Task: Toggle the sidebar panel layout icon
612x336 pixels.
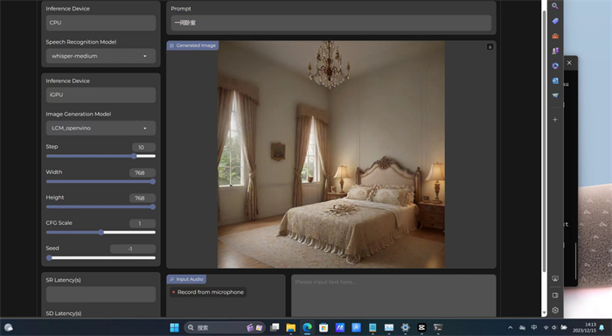Action: [x=555, y=296]
